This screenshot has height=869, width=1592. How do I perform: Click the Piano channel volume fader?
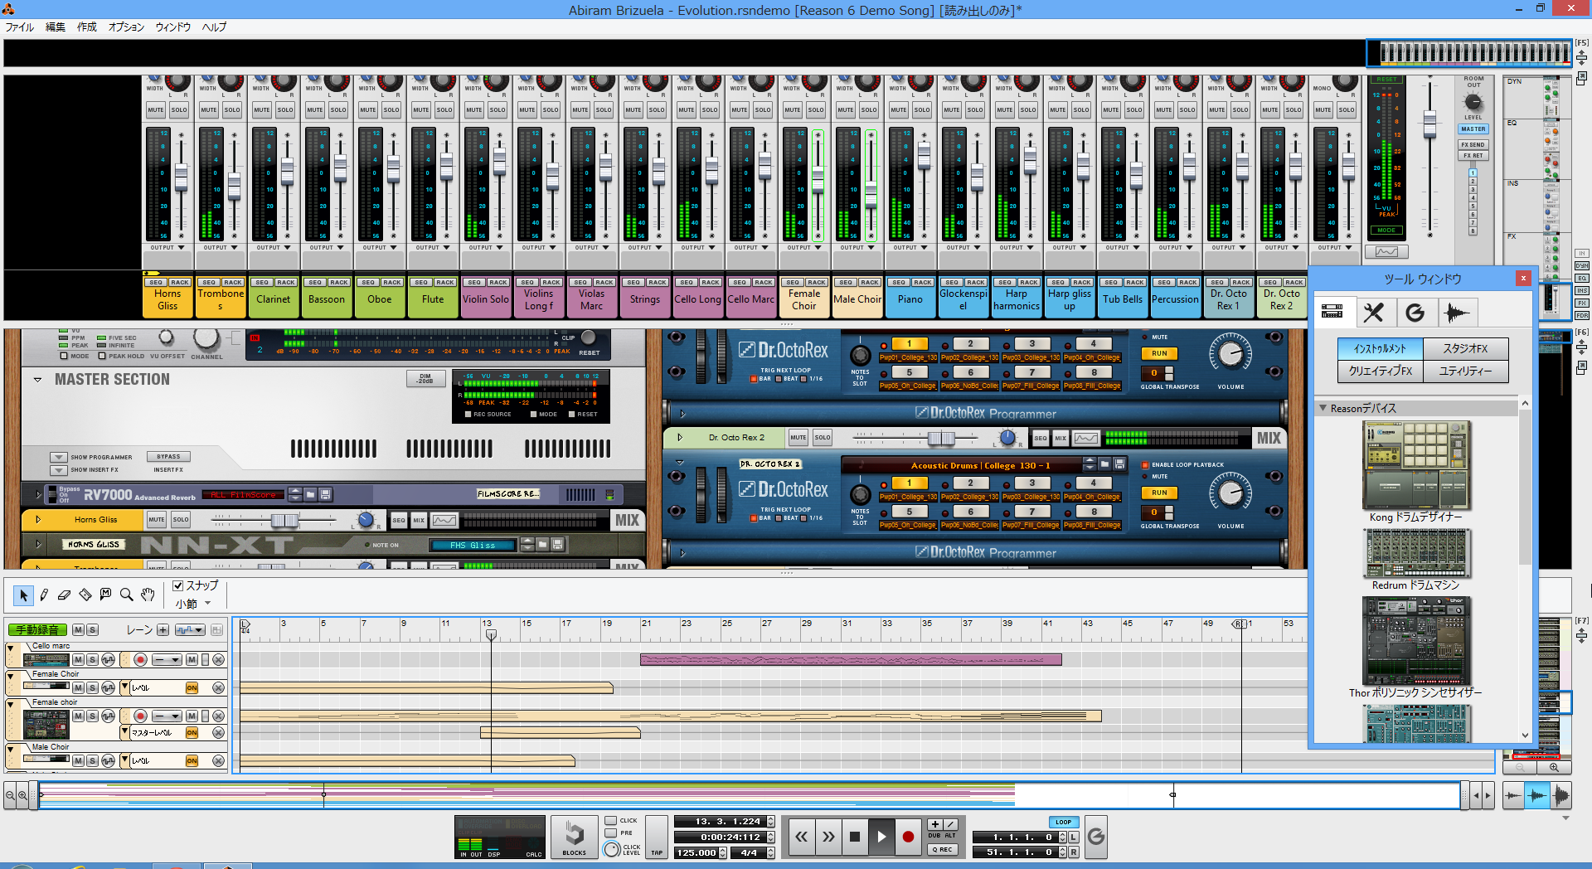coord(924,155)
